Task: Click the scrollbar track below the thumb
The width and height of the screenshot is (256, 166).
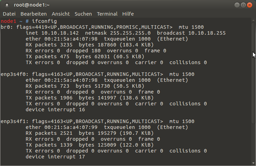Action: pyautogui.click(x=253, y=142)
